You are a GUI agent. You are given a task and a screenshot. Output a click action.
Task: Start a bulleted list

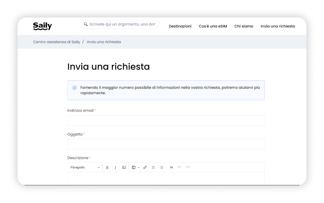[153, 167]
